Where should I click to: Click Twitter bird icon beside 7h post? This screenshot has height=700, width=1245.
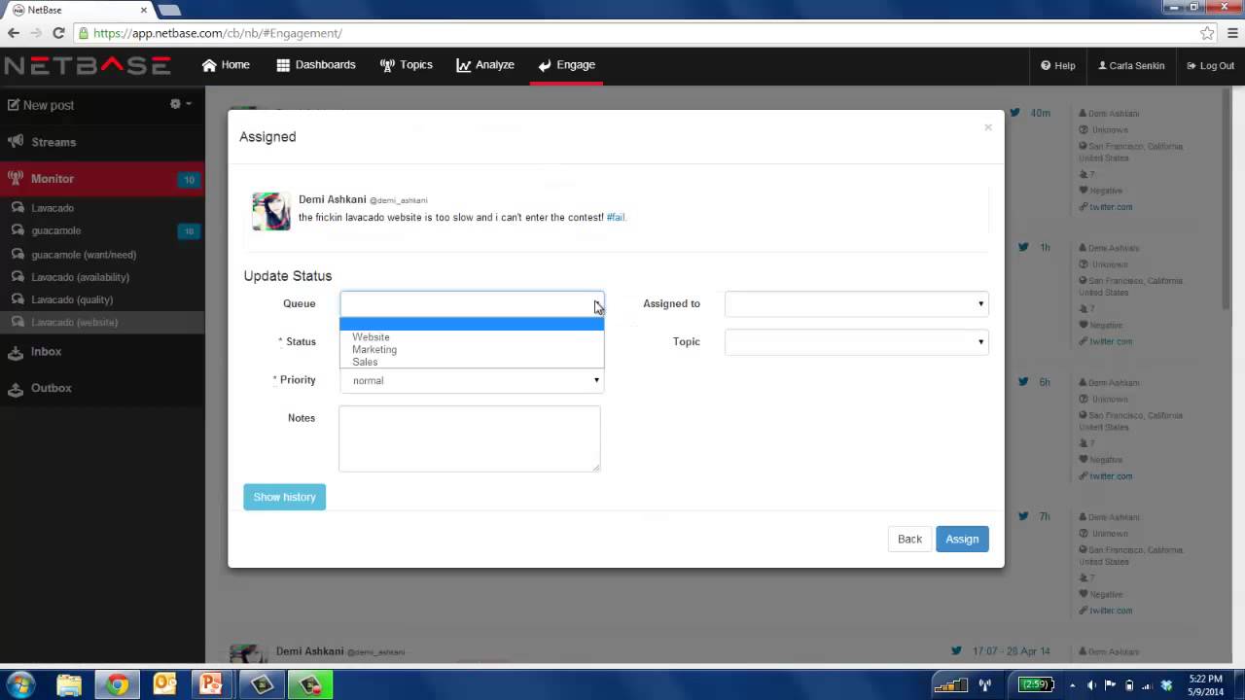1023,516
